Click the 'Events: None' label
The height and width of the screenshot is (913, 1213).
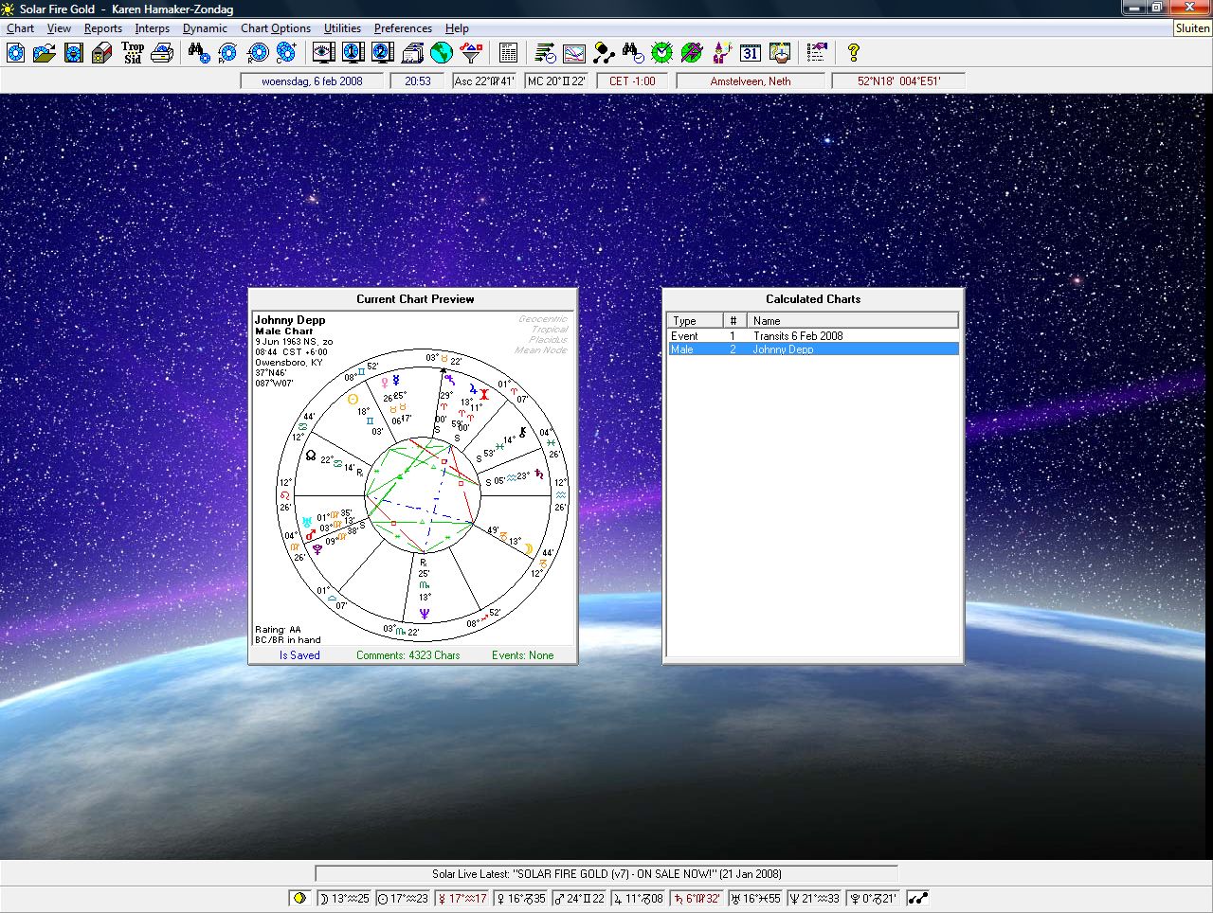(522, 655)
